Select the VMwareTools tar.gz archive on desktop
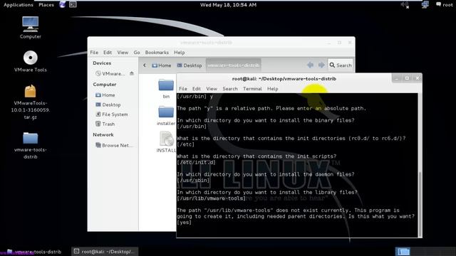This screenshot has width=456, height=256. [x=30, y=102]
